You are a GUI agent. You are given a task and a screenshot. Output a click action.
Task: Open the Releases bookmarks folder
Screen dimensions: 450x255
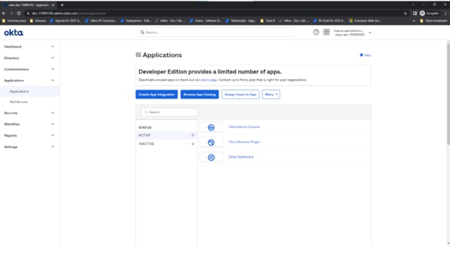tap(38, 21)
